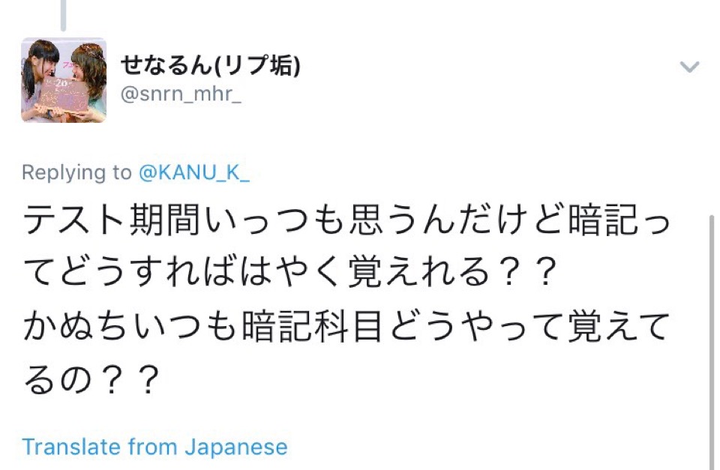Click the vertical scrollbar on the right
This screenshot has width=720, height=470.
click(712, 337)
